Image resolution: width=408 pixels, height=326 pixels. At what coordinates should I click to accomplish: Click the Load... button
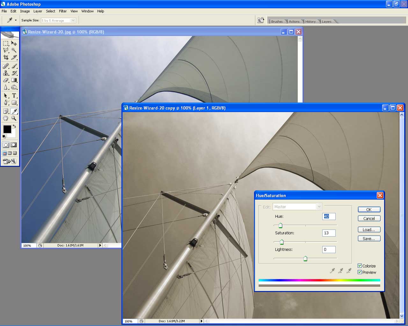click(x=369, y=230)
